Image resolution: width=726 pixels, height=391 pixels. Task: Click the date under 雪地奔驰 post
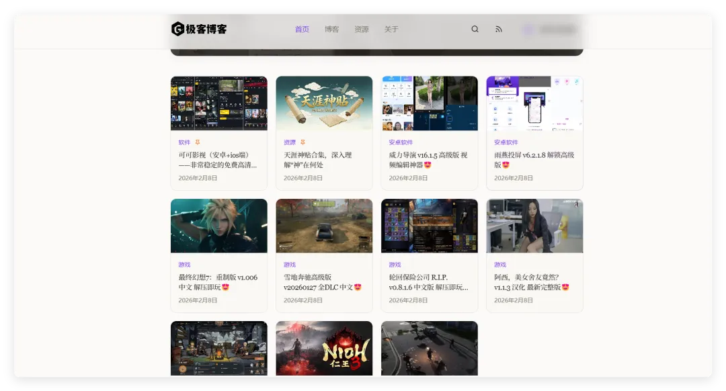(302, 300)
